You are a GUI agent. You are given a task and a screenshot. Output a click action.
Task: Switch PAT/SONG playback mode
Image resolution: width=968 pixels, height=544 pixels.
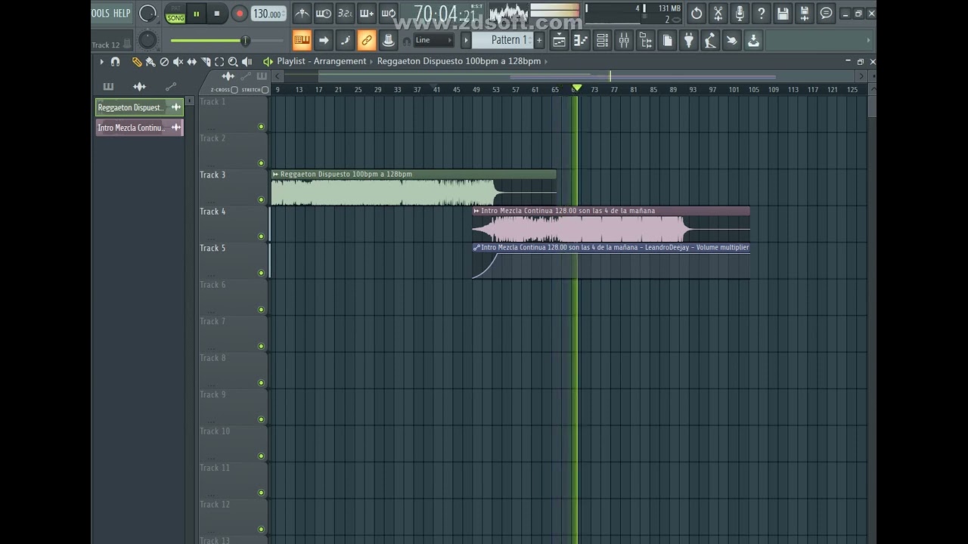(x=175, y=14)
